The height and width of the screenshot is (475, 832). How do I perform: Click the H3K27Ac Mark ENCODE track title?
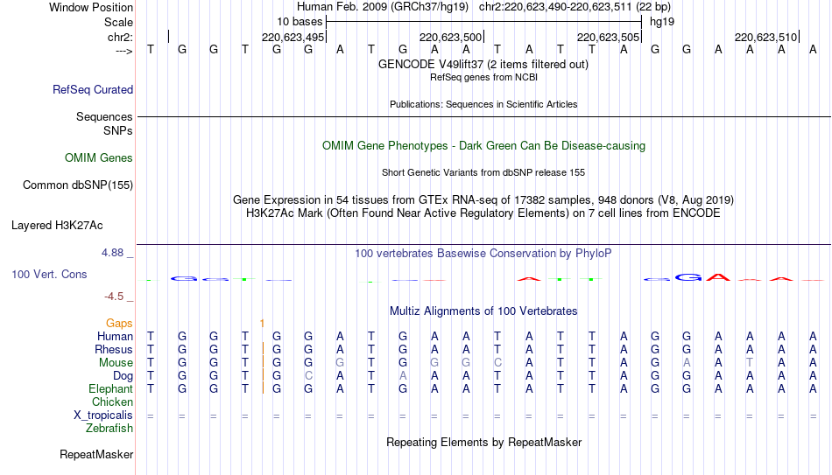click(483, 213)
